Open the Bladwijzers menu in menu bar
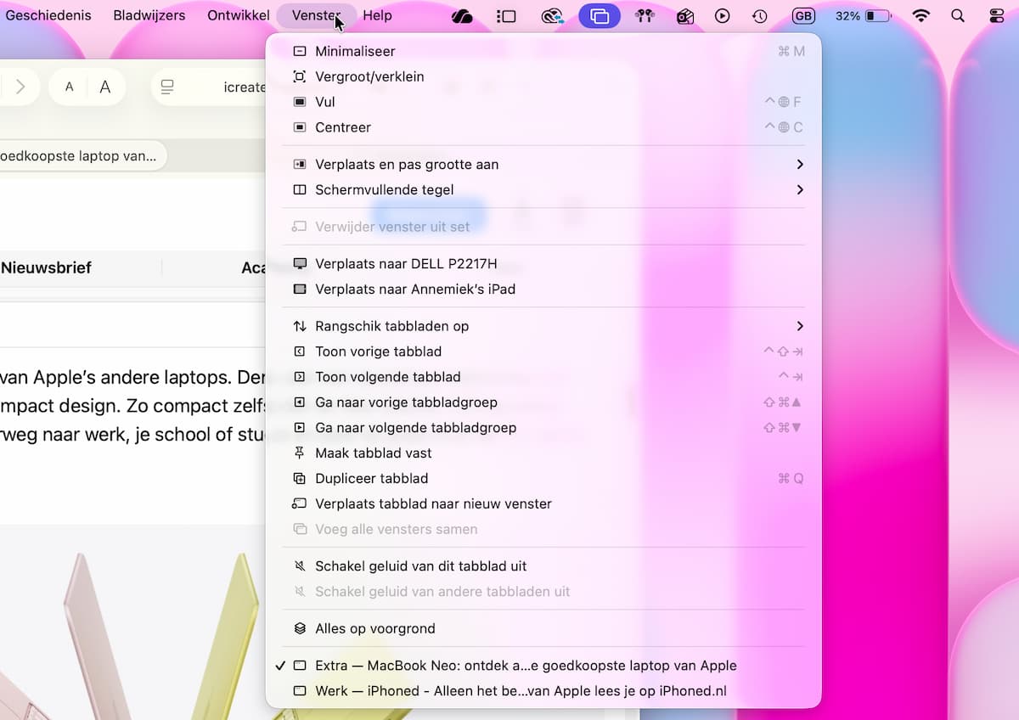This screenshot has width=1019, height=720. (149, 15)
